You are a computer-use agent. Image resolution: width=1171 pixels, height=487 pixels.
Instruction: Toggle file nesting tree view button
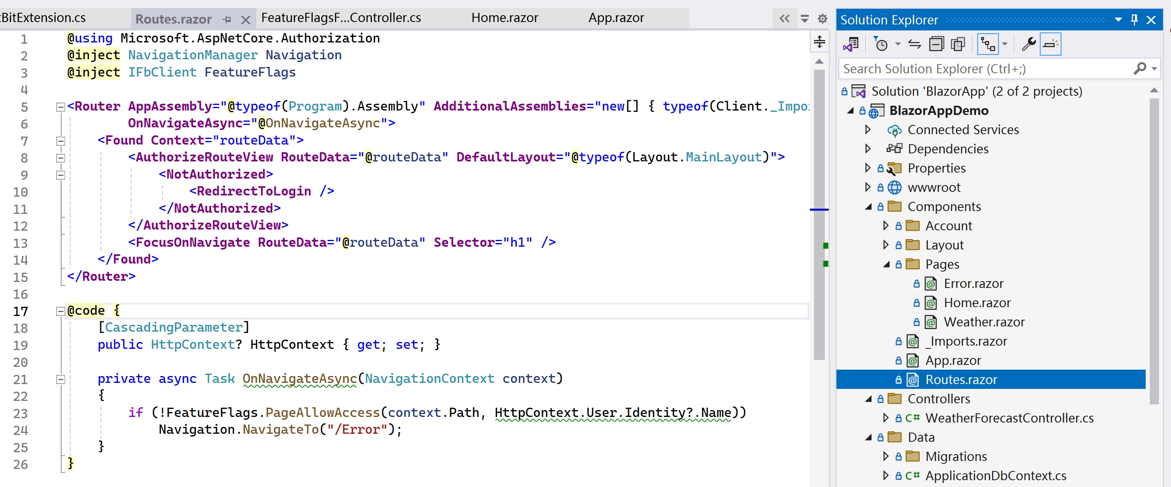(x=987, y=44)
